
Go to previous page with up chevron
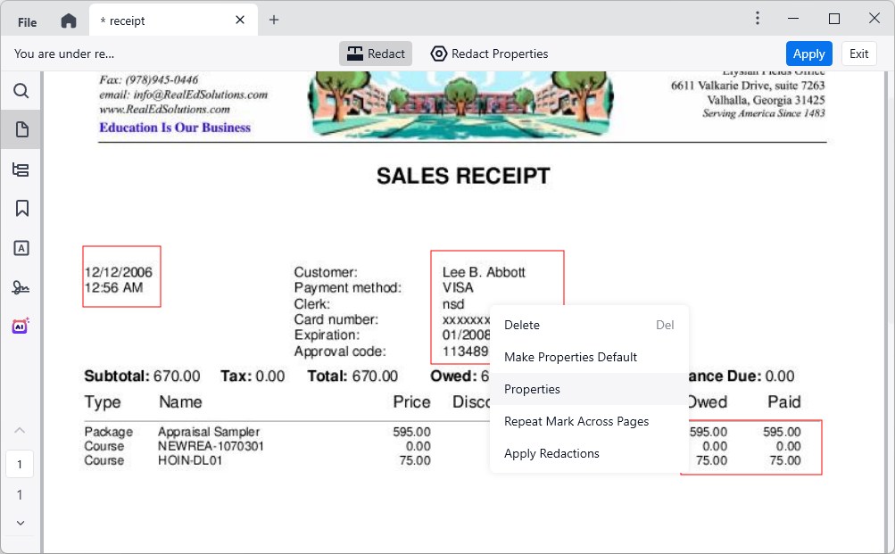(x=20, y=431)
